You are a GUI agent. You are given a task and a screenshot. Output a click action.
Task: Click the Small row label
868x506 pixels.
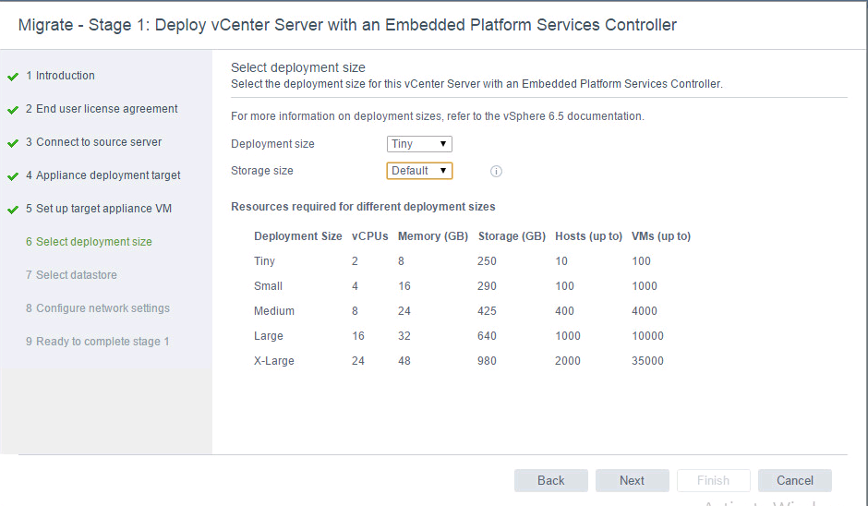tap(268, 285)
